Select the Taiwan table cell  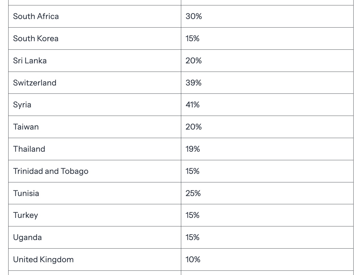[x=95, y=127]
